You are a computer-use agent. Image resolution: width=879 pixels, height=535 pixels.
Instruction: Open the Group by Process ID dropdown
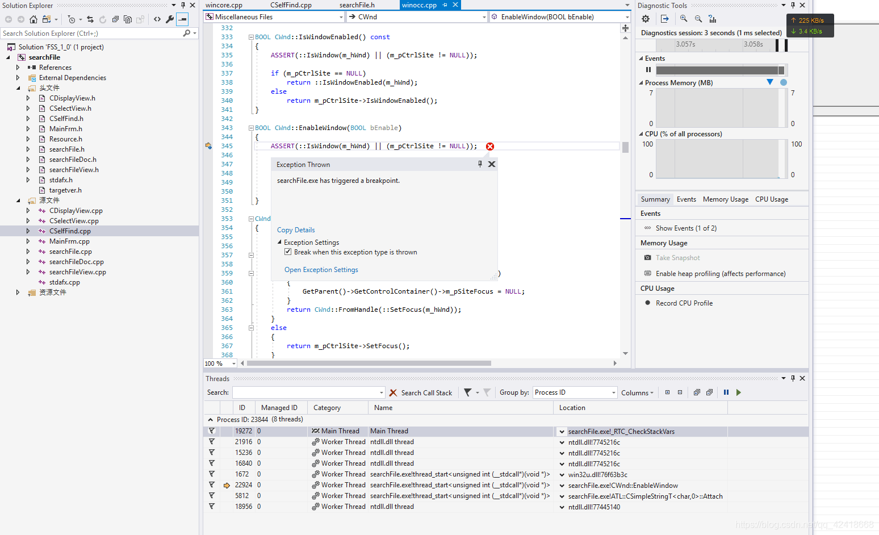575,392
